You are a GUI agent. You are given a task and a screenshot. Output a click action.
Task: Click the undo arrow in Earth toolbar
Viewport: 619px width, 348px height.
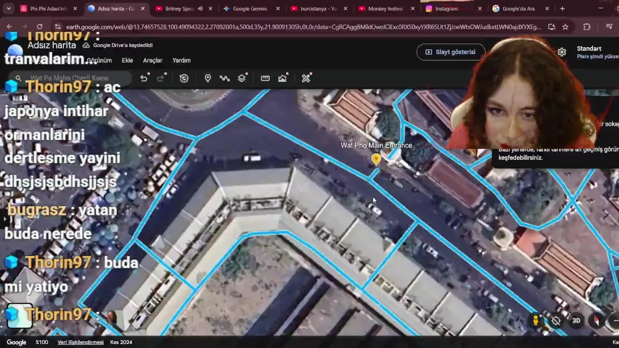click(144, 78)
